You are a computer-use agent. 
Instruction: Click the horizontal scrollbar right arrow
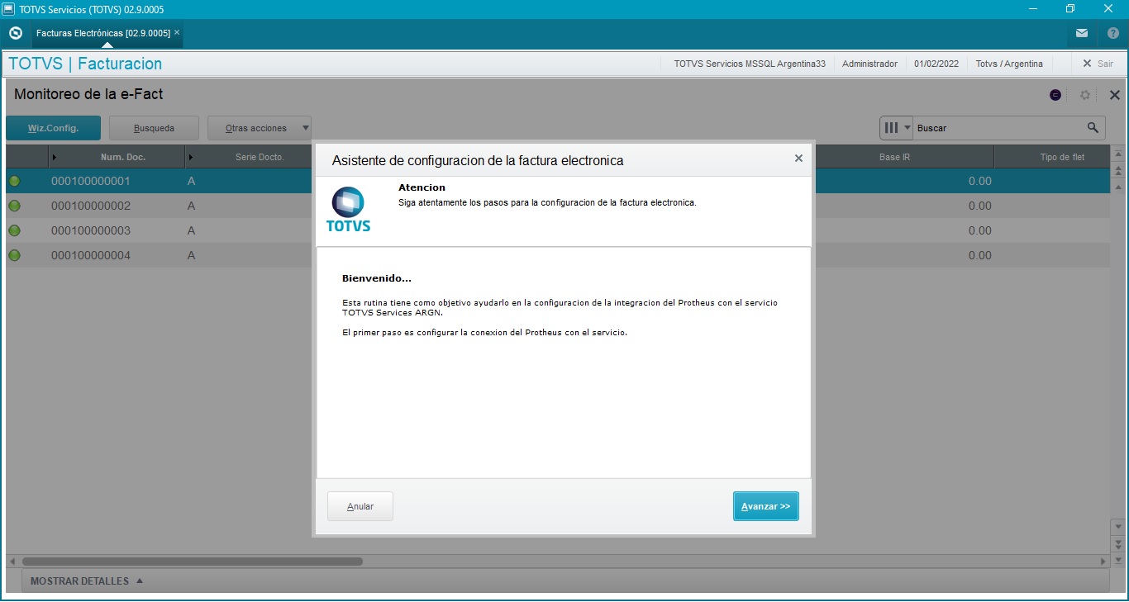click(1103, 562)
